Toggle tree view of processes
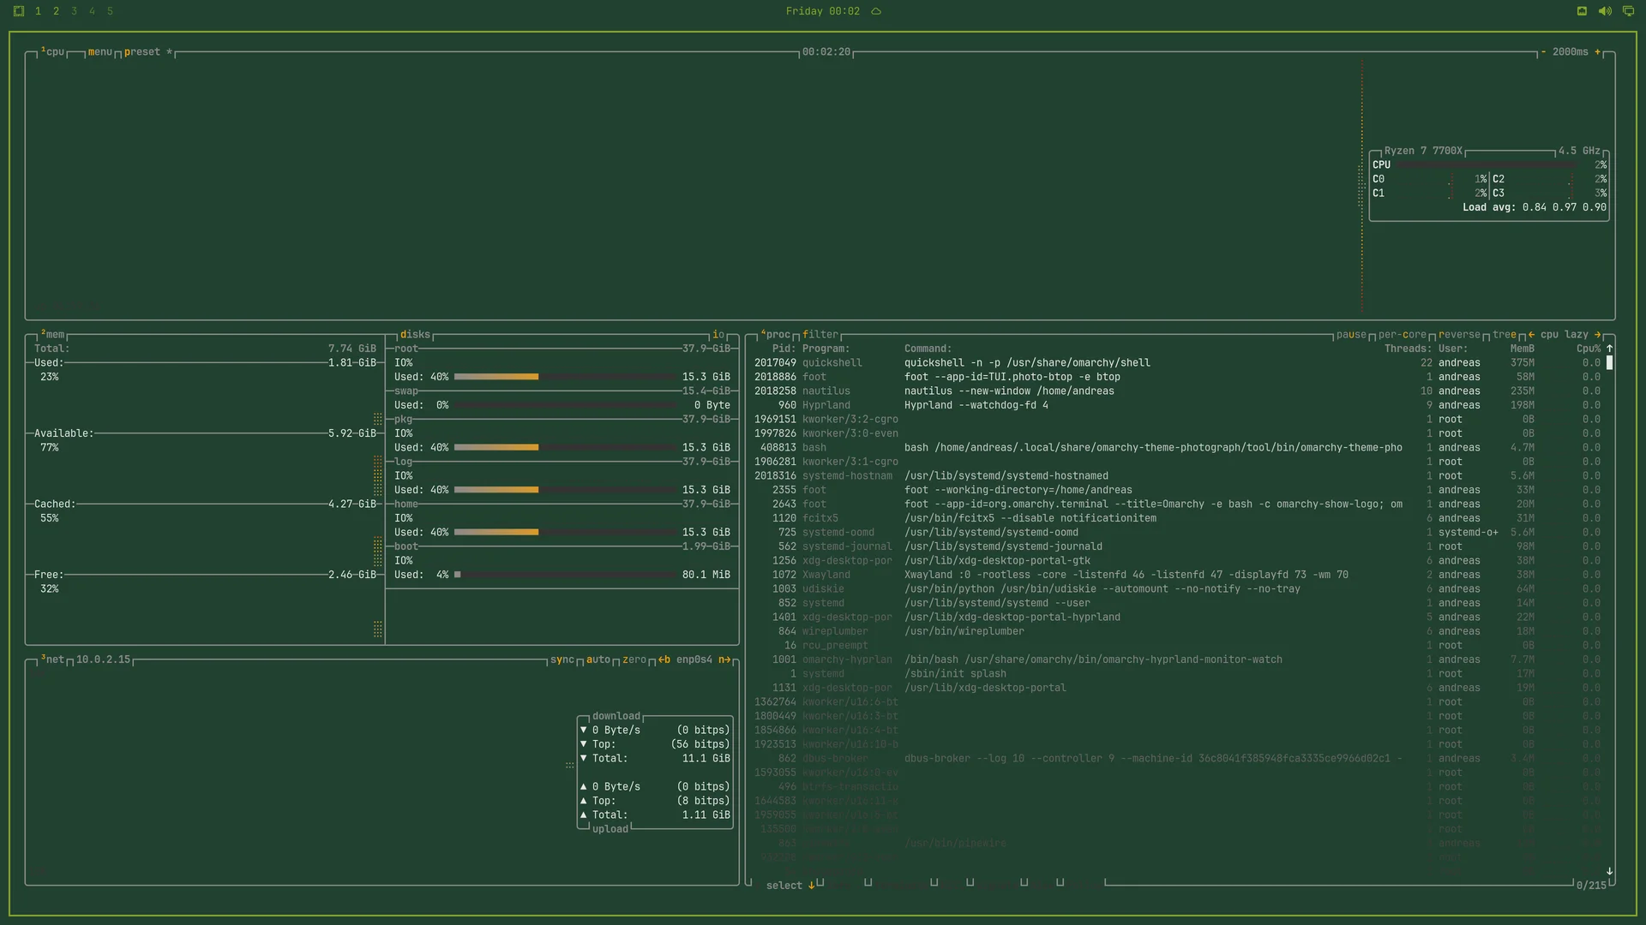This screenshot has width=1646, height=925. (1505, 335)
